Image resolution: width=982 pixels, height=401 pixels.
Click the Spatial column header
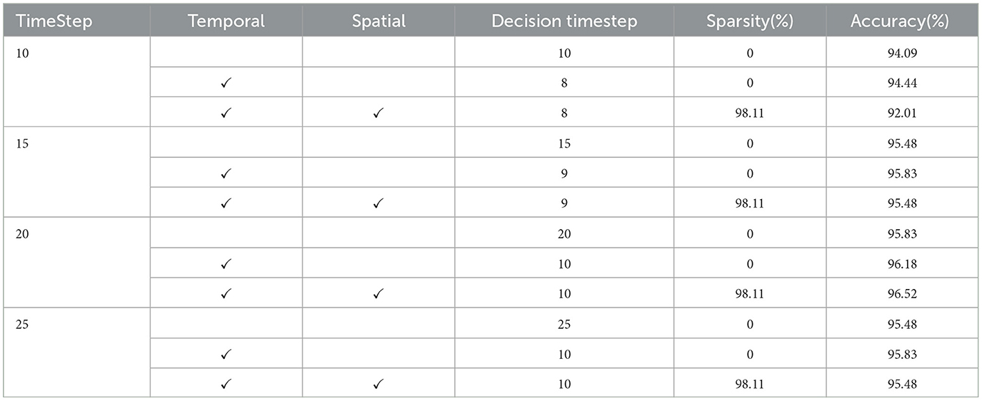point(379,21)
